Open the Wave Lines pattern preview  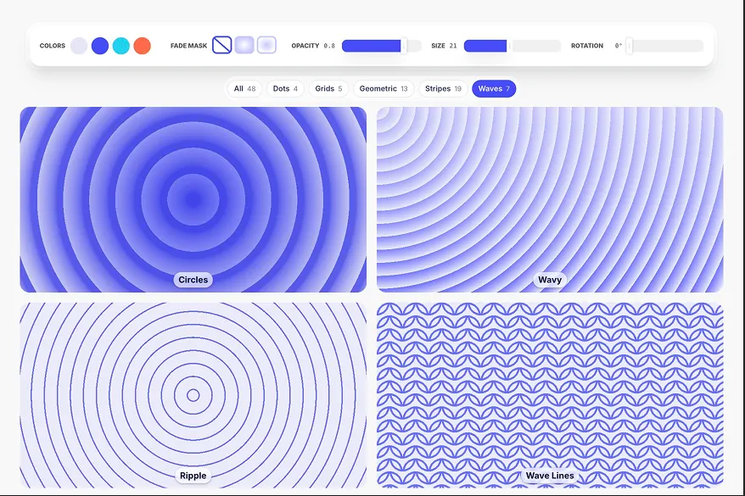click(550, 395)
